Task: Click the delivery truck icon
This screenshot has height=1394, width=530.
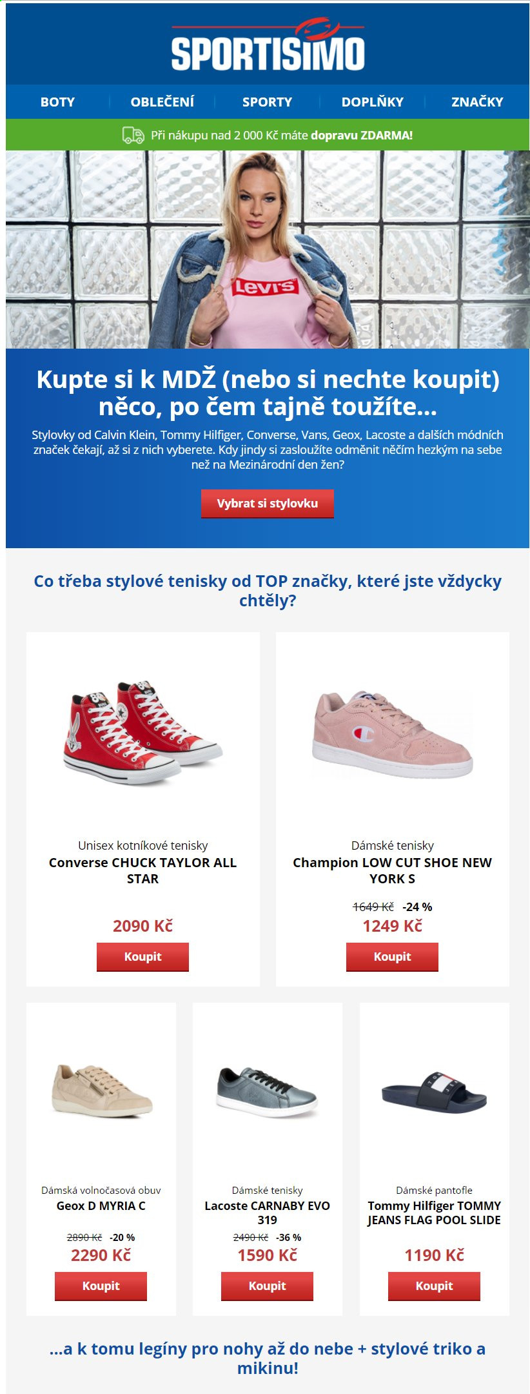Action: [133, 136]
